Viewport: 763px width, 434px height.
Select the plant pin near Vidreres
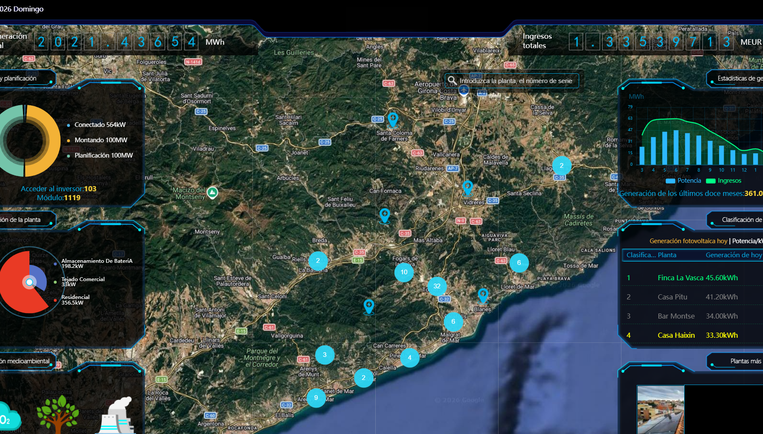coord(467,187)
